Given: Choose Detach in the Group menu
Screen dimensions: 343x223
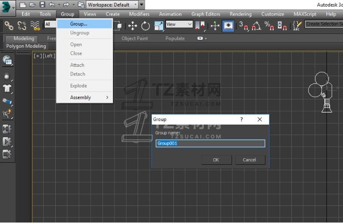Looking at the screenshot, I should click(x=85, y=74).
